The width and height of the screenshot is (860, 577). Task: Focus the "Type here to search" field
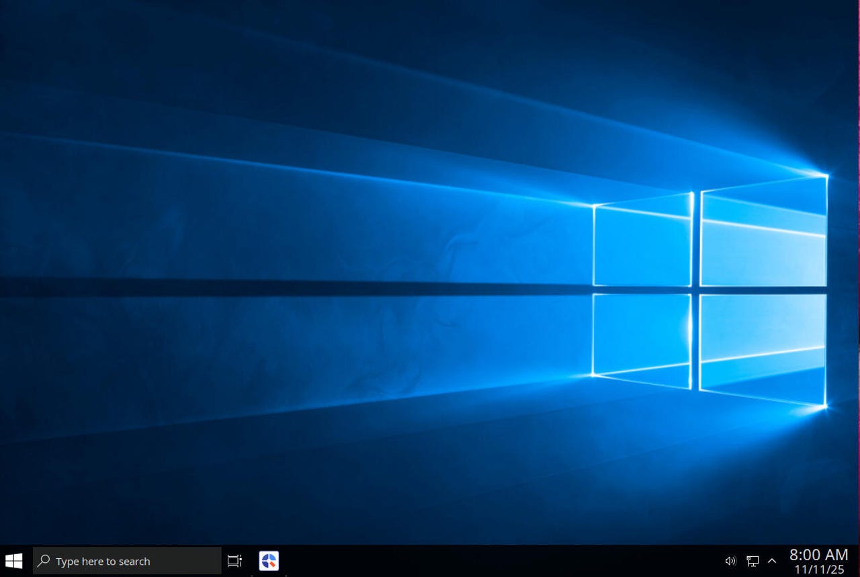coord(128,561)
